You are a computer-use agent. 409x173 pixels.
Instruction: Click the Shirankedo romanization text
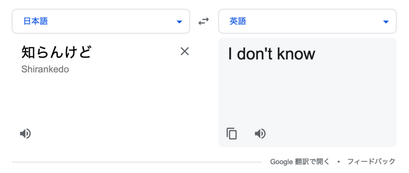(x=45, y=69)
